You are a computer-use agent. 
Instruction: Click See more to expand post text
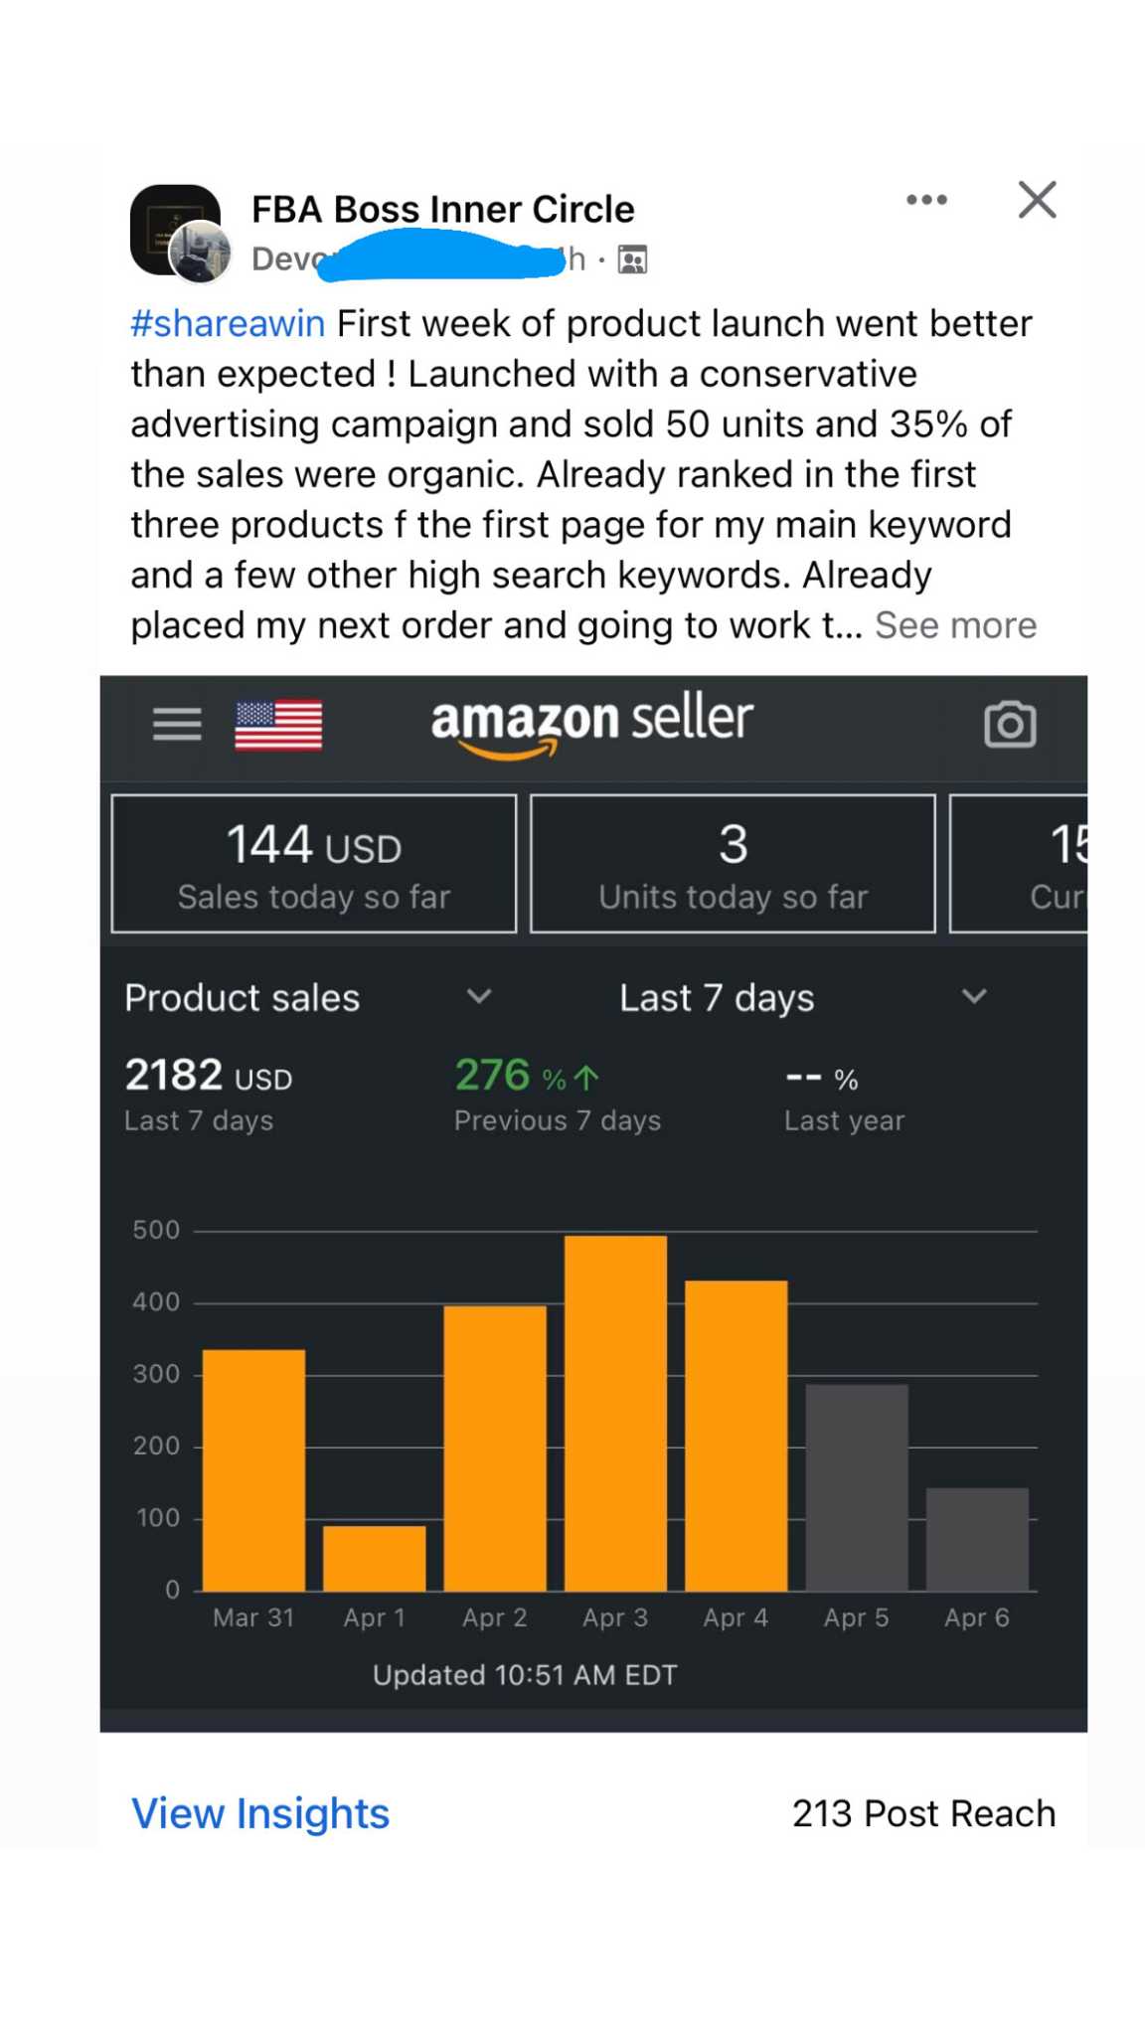955,625
